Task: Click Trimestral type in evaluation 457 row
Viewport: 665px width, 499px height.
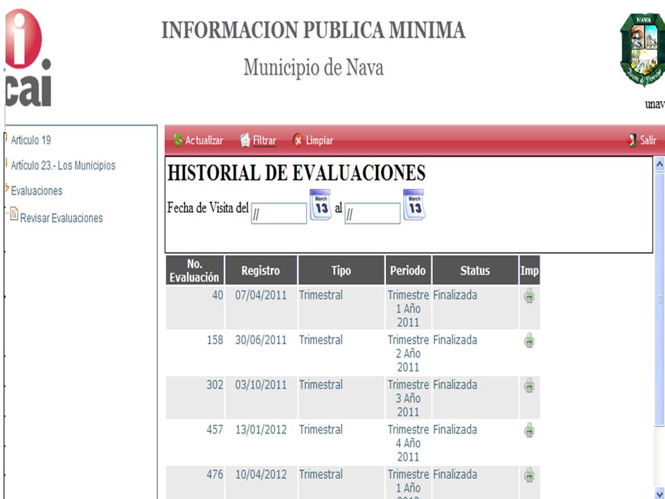Action: [321, 430]
